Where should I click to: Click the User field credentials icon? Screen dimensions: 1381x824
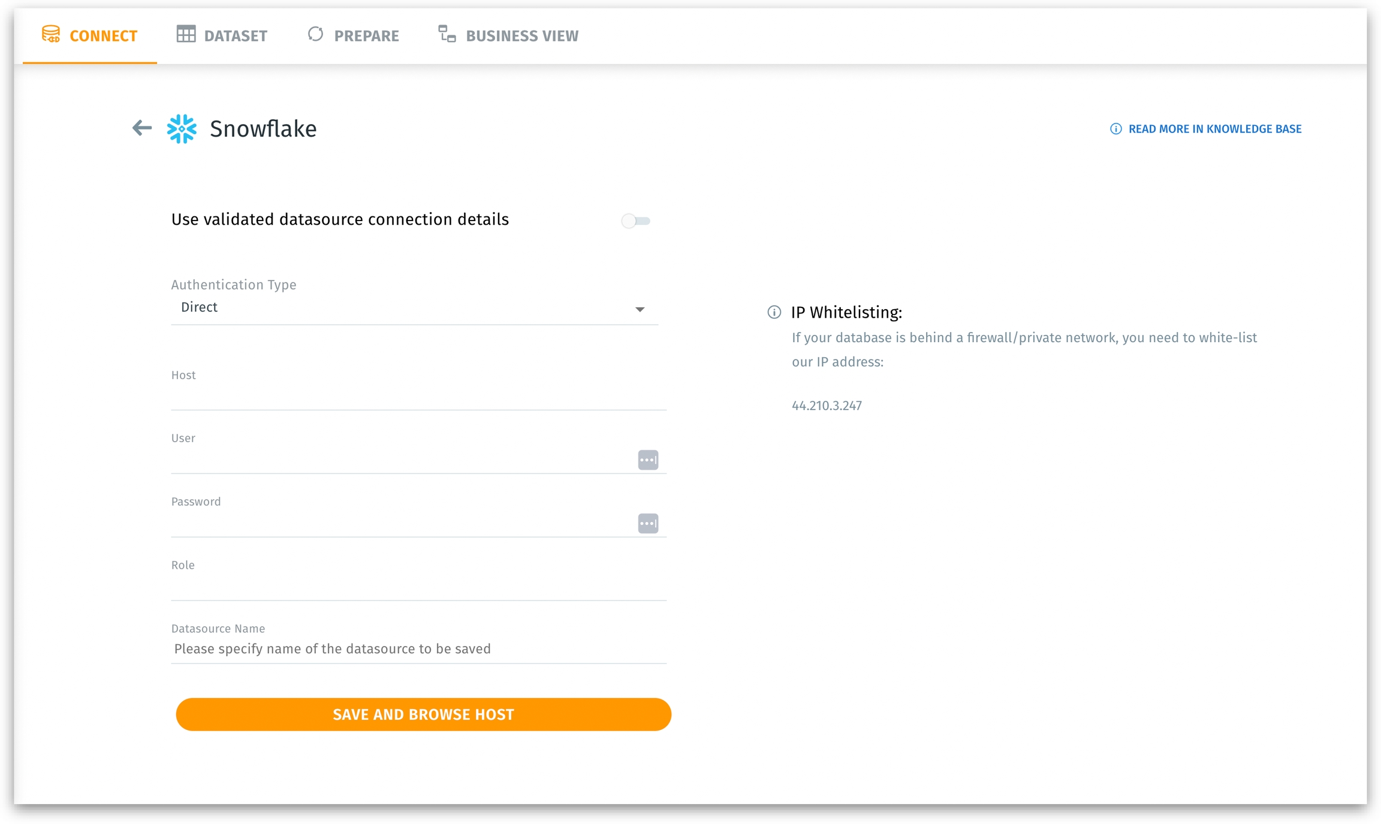point(647,460)
